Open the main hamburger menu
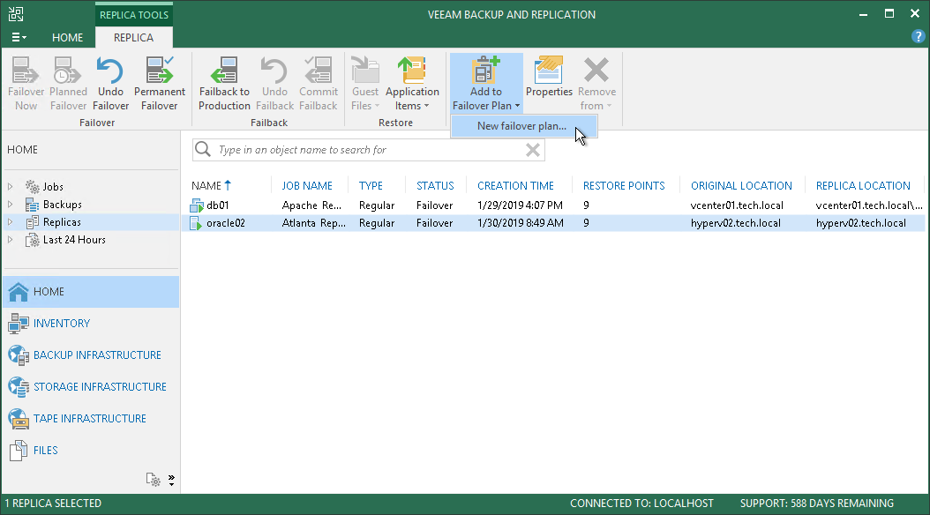 [x=19, y=37]
